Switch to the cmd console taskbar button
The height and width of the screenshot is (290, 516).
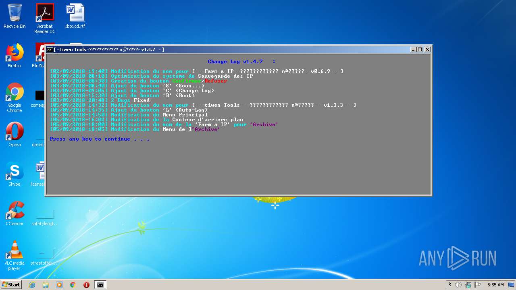coord(100,285)
